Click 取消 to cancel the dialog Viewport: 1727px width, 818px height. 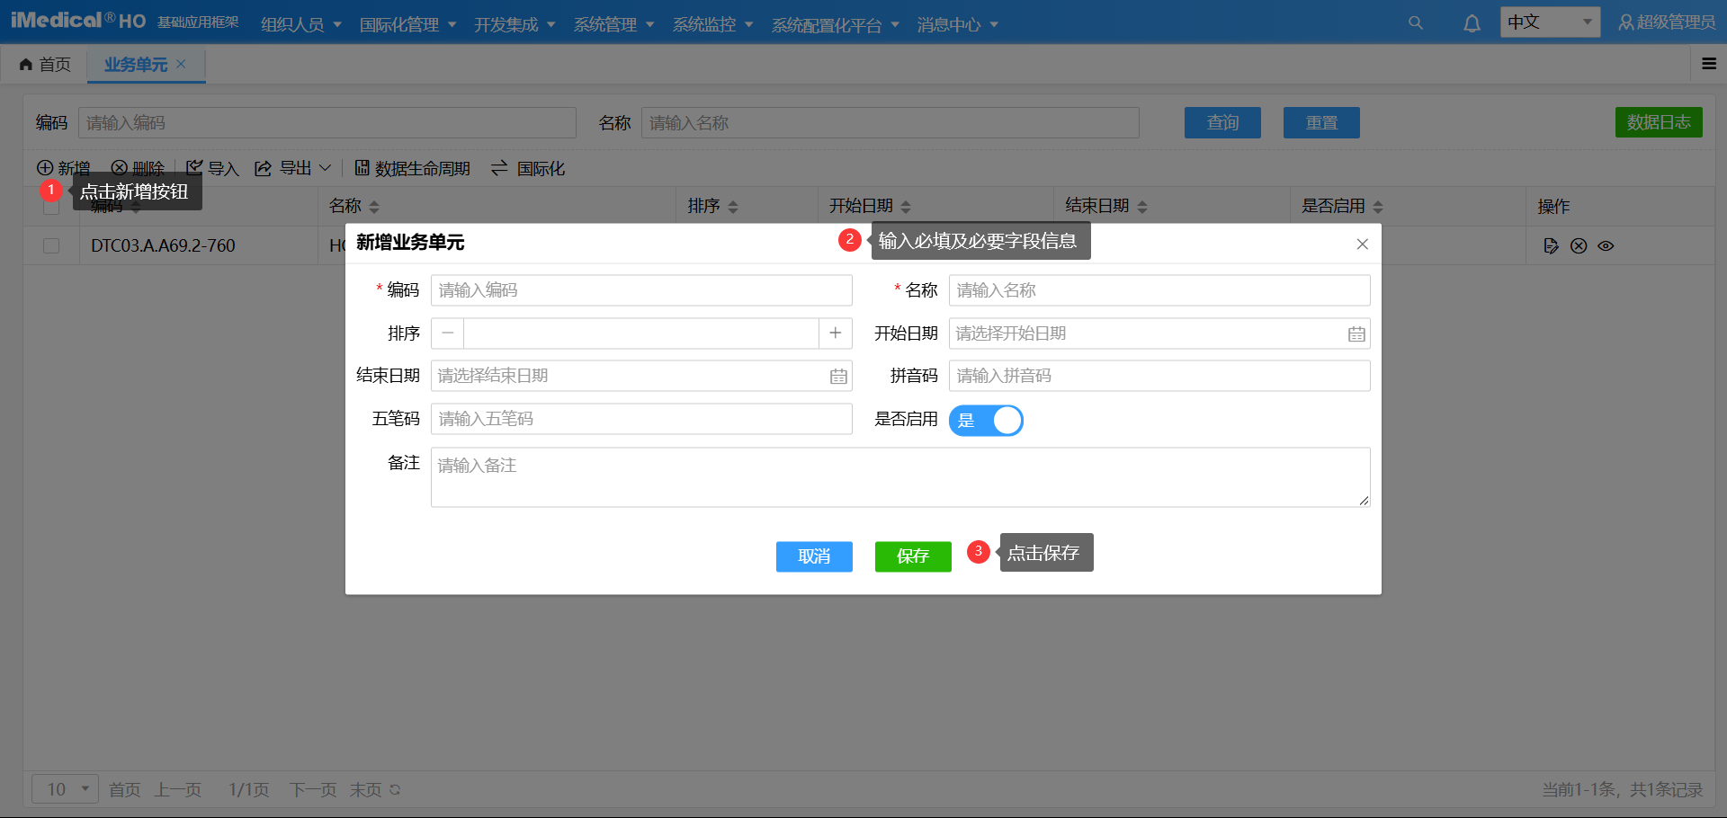point(814,556)
